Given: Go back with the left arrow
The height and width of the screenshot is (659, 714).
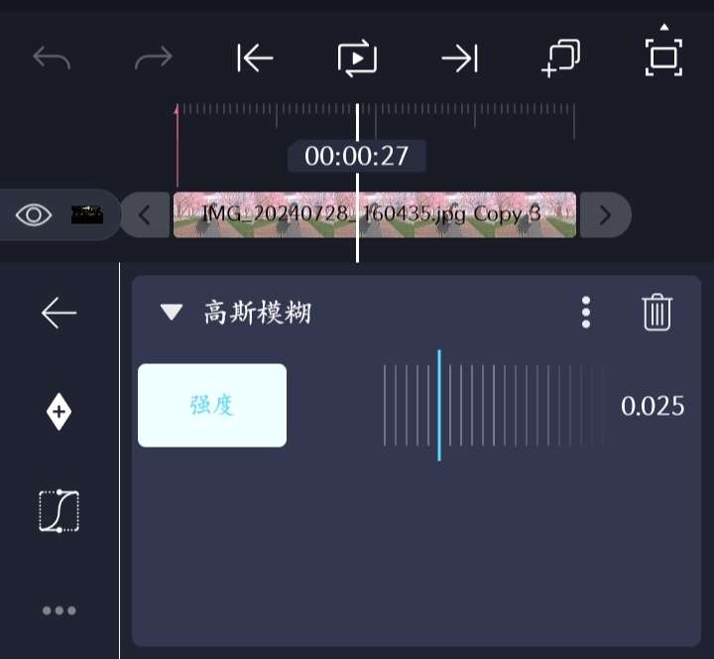Looking at the screenshot, I should (59, 313).
